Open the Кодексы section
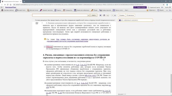Viewport: 172px width, 96px height. tap(58, 10)
